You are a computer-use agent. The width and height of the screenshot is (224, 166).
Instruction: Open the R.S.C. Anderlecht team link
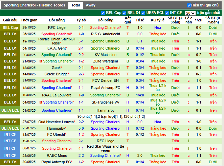106,34
